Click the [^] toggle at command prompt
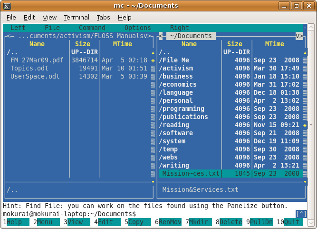Image resolution: width=317 pixels, height=229 pixels. tap(301, 214)
